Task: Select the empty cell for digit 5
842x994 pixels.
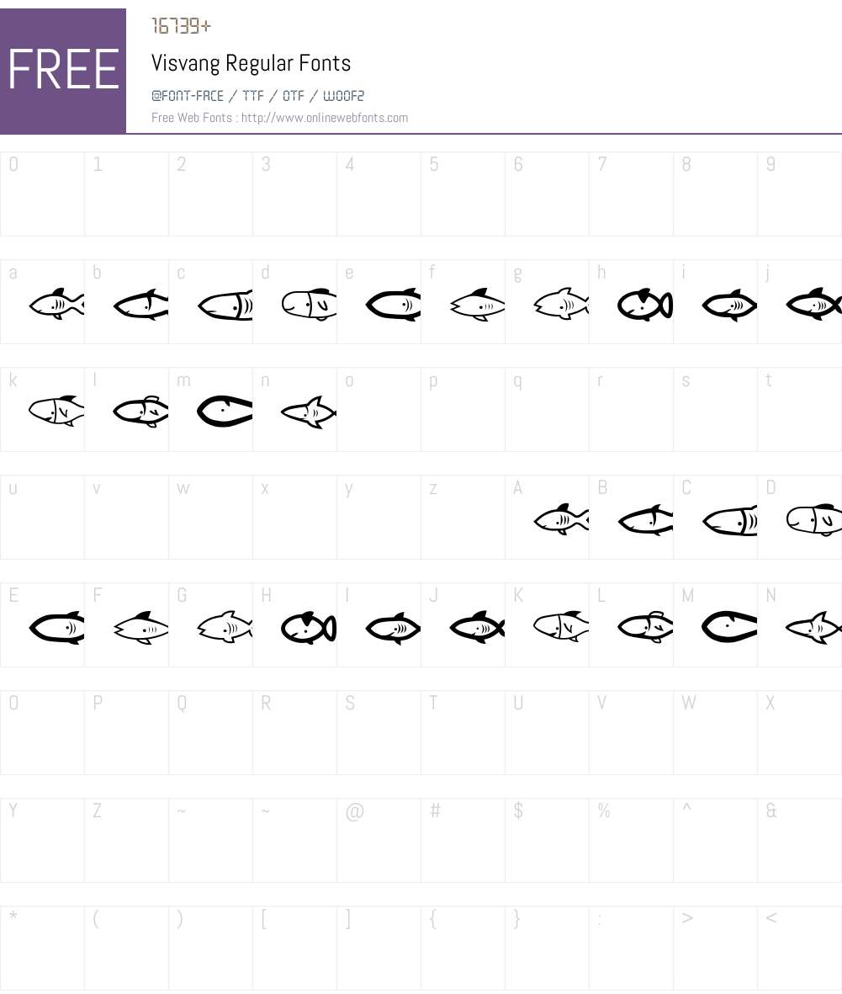Action: tap(463, 194)
